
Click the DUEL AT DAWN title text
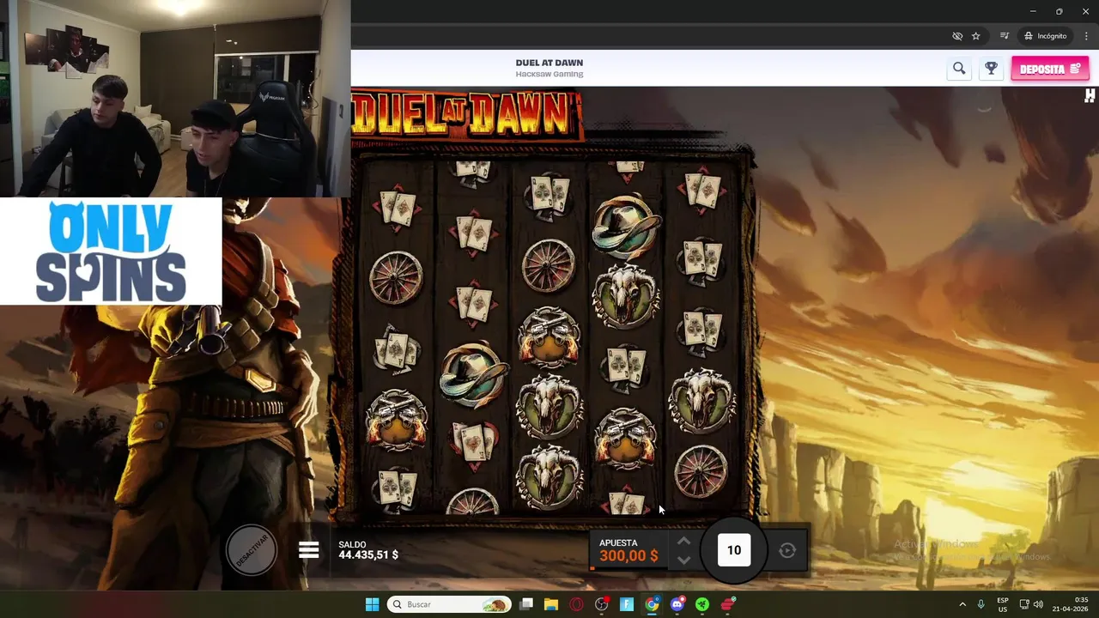549,63
